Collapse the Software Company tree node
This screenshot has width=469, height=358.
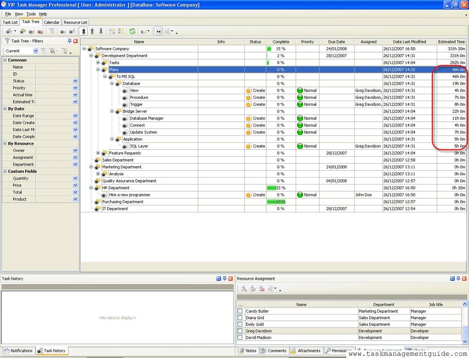(x=84, y=49)
